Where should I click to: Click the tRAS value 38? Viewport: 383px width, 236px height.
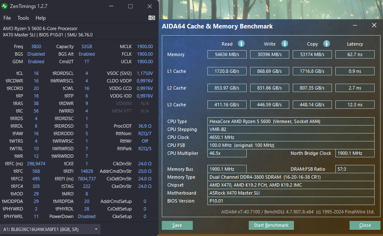coord(36,103)
